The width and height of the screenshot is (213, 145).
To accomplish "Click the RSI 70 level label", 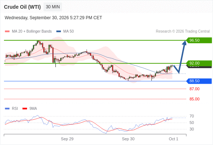I will click(192, 116).
